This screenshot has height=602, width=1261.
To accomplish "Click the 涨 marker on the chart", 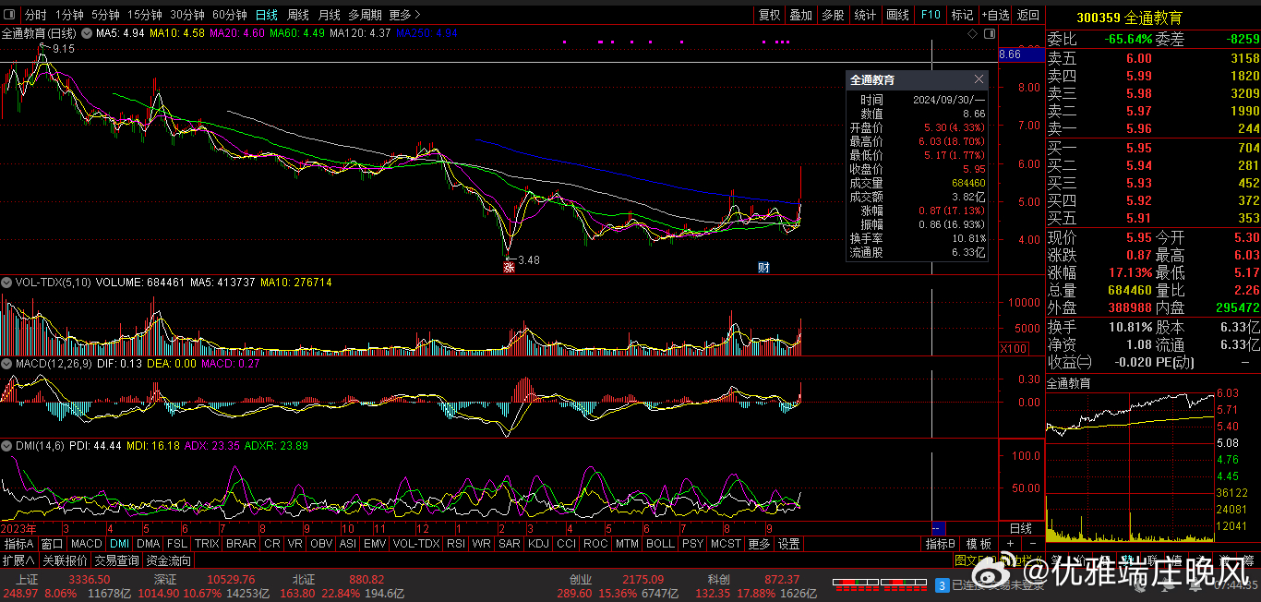I will (508, 268).
